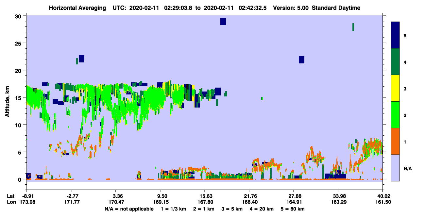Click the y-axis tick label 10
425x218 pixels.
click(19, 125)
